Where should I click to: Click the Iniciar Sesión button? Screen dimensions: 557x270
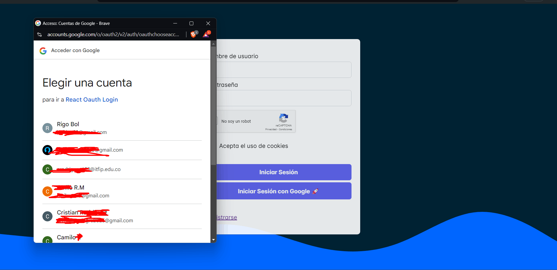click(x=284, y=172)
